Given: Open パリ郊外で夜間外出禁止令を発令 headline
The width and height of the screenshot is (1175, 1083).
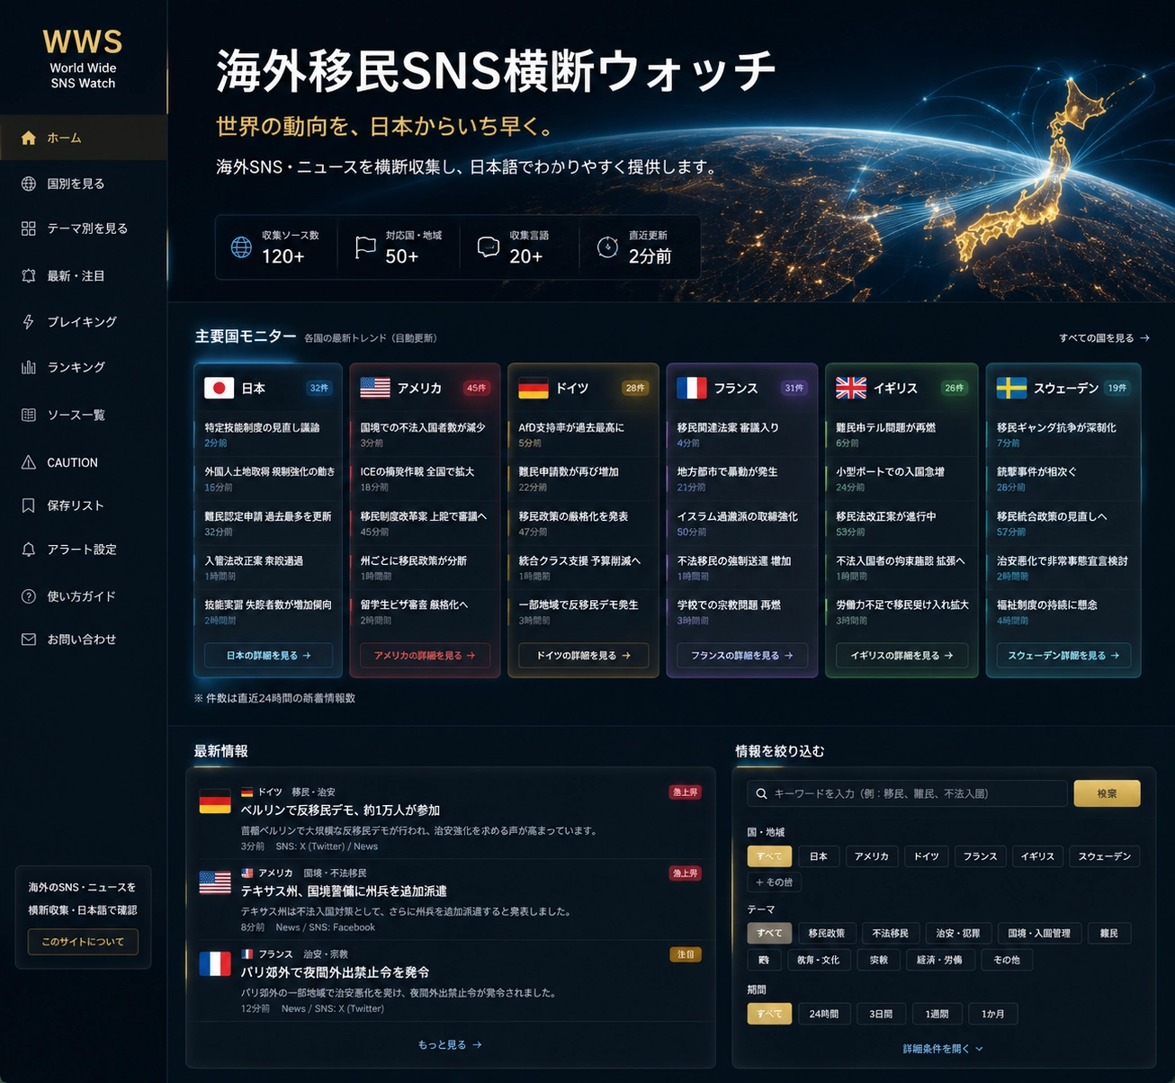Looking at the screenshot, I should (x=335, y=972).
